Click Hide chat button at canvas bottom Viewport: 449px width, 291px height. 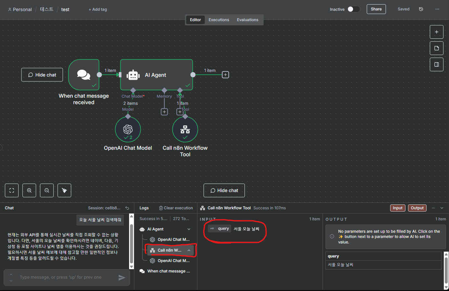tap(224, 190)
